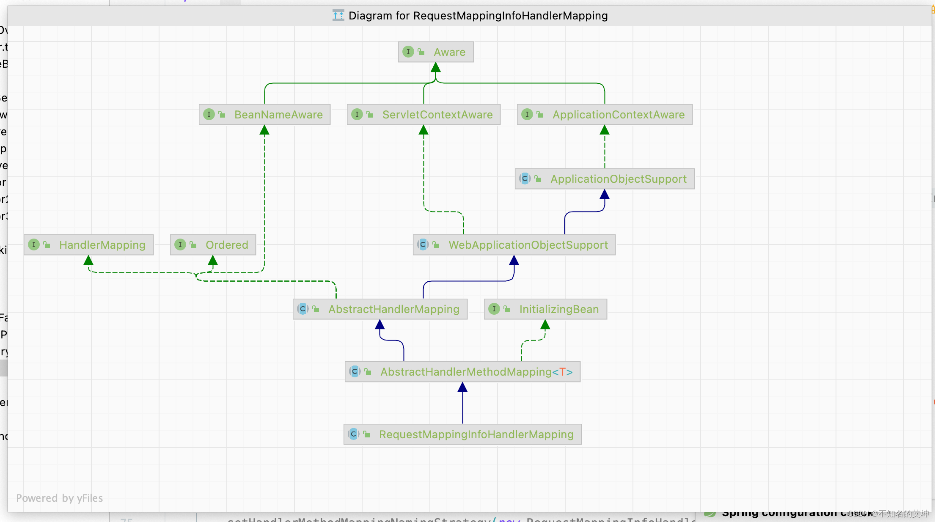935x522 pixels.
Task: Click the interface icon on ServletContextAware node
Action: (x=357, y=115)
